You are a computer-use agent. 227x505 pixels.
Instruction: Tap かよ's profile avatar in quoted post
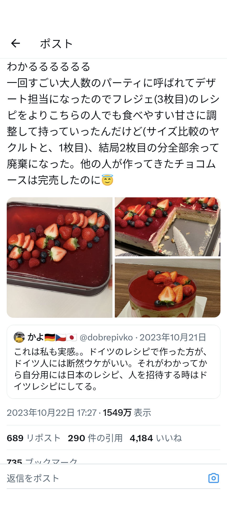point(19,337)
